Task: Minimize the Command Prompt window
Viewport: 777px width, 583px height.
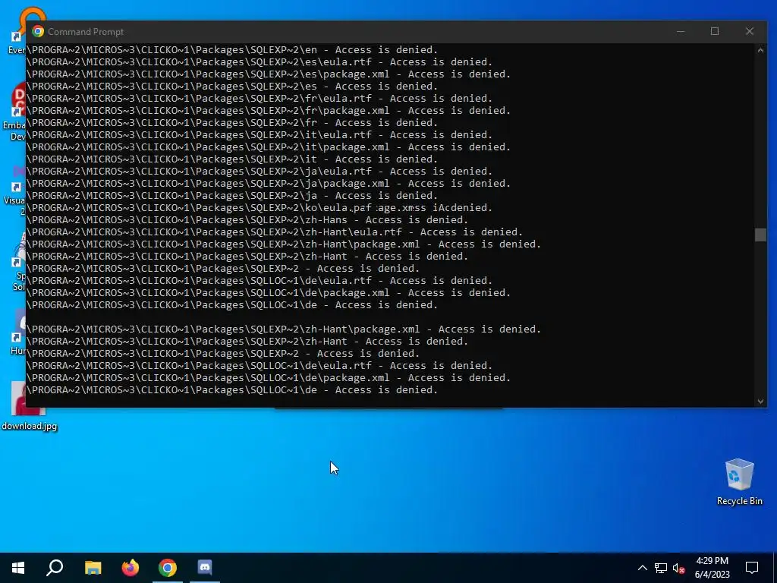Action: point(681,31)
